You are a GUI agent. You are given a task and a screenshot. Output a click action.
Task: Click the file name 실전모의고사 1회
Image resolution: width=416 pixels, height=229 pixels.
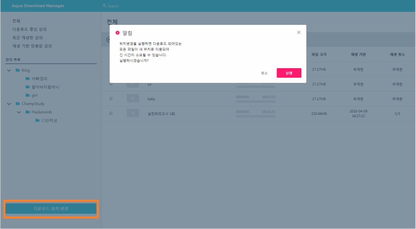point(161,114)
